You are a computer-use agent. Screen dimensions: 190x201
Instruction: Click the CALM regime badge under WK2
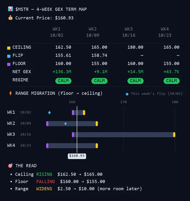click(99, 81)
